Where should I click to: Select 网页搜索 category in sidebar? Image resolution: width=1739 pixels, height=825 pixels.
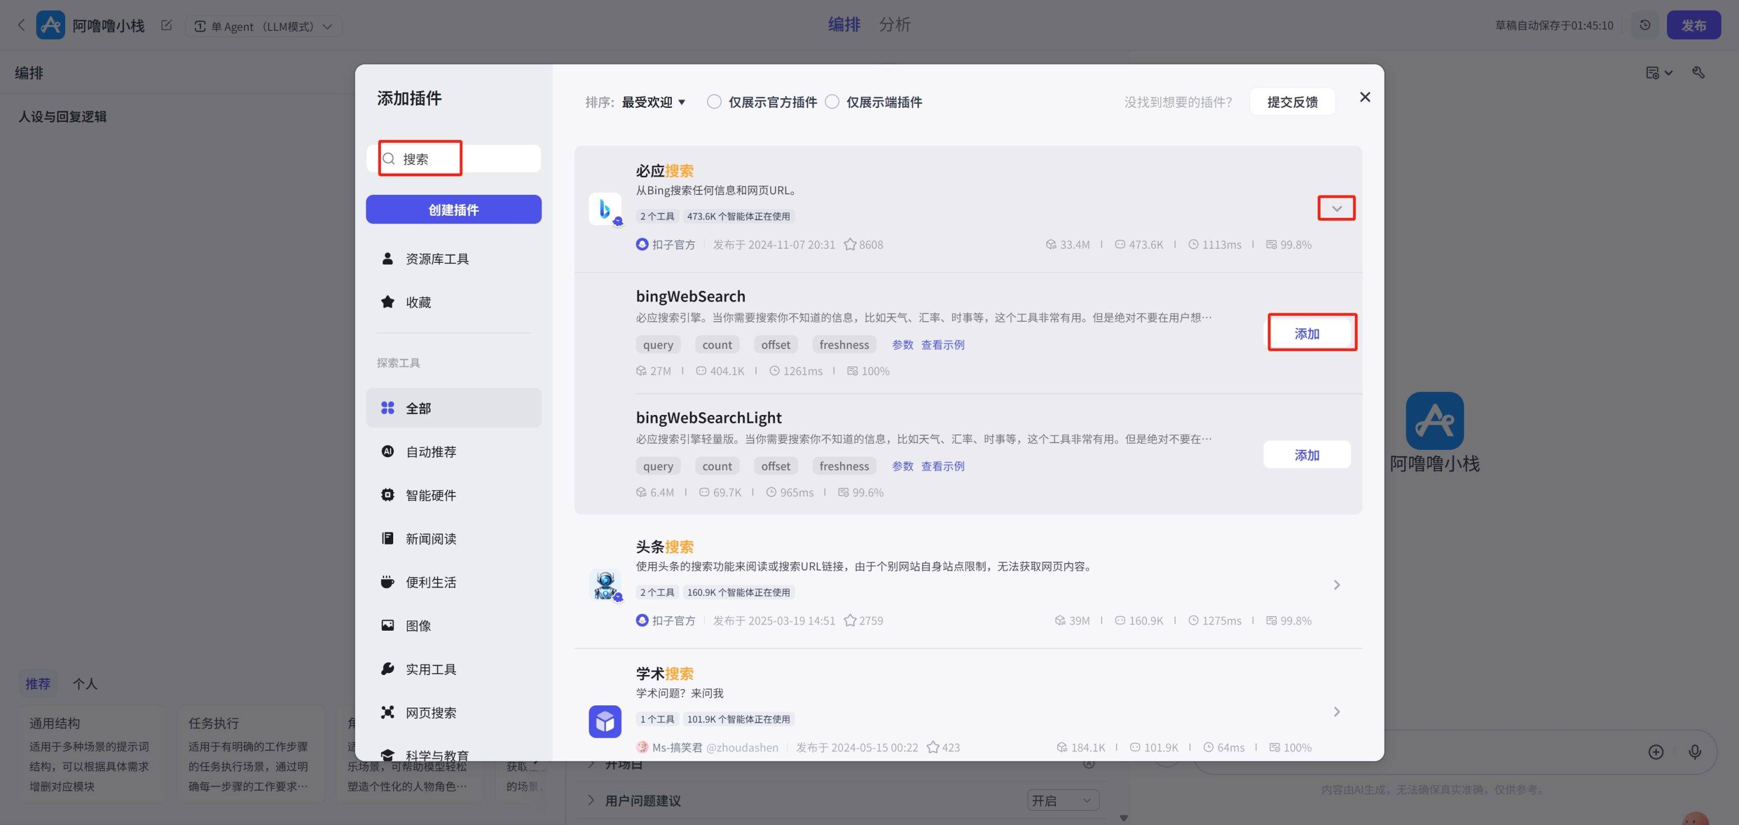[x=431, y=712]
